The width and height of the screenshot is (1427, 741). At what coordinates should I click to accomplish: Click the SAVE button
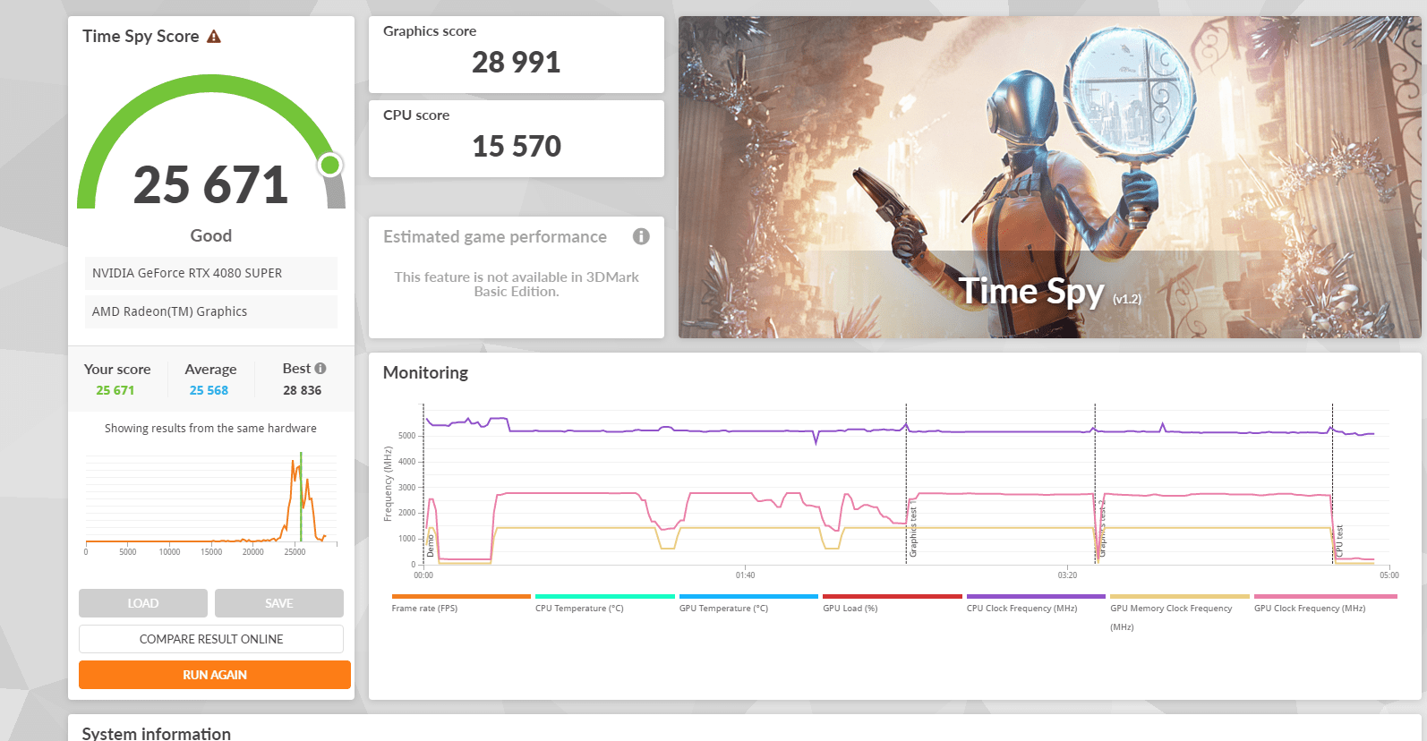(279, 603)
